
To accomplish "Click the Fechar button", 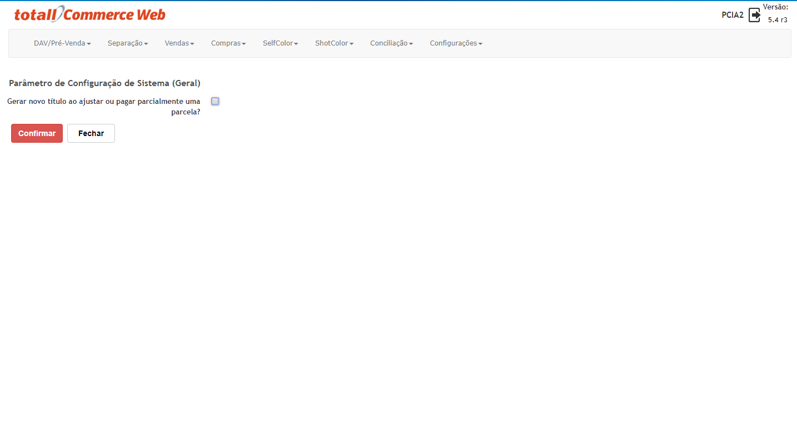I will pyautogui.click(x=91, y=133).
